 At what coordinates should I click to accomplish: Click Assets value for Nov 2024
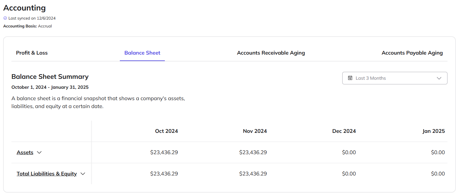pos(253,152)
